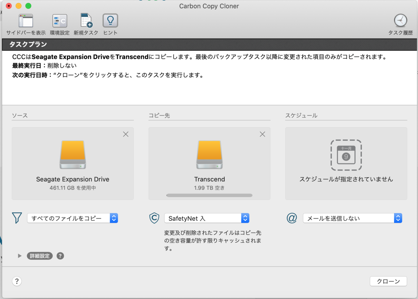The width and height of the screenshot is (418, 299).
Task: Click the タスクプラン header
Action: click(209, 45)
